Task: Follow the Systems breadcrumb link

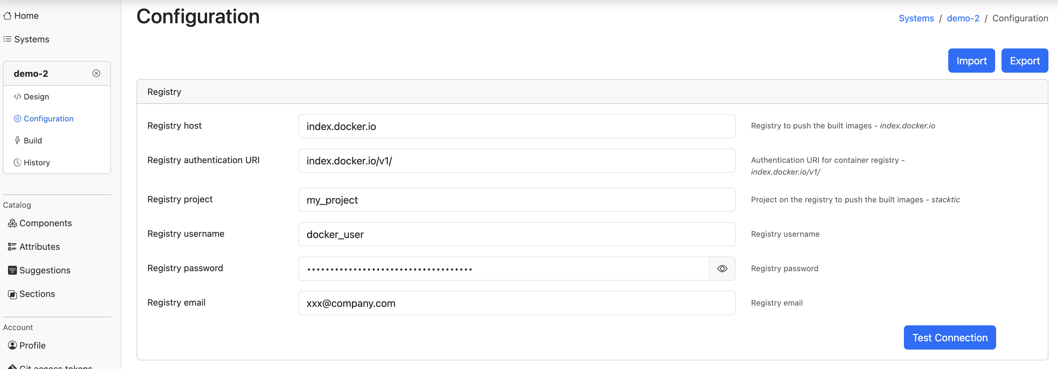Action: [x=916, y=18]
